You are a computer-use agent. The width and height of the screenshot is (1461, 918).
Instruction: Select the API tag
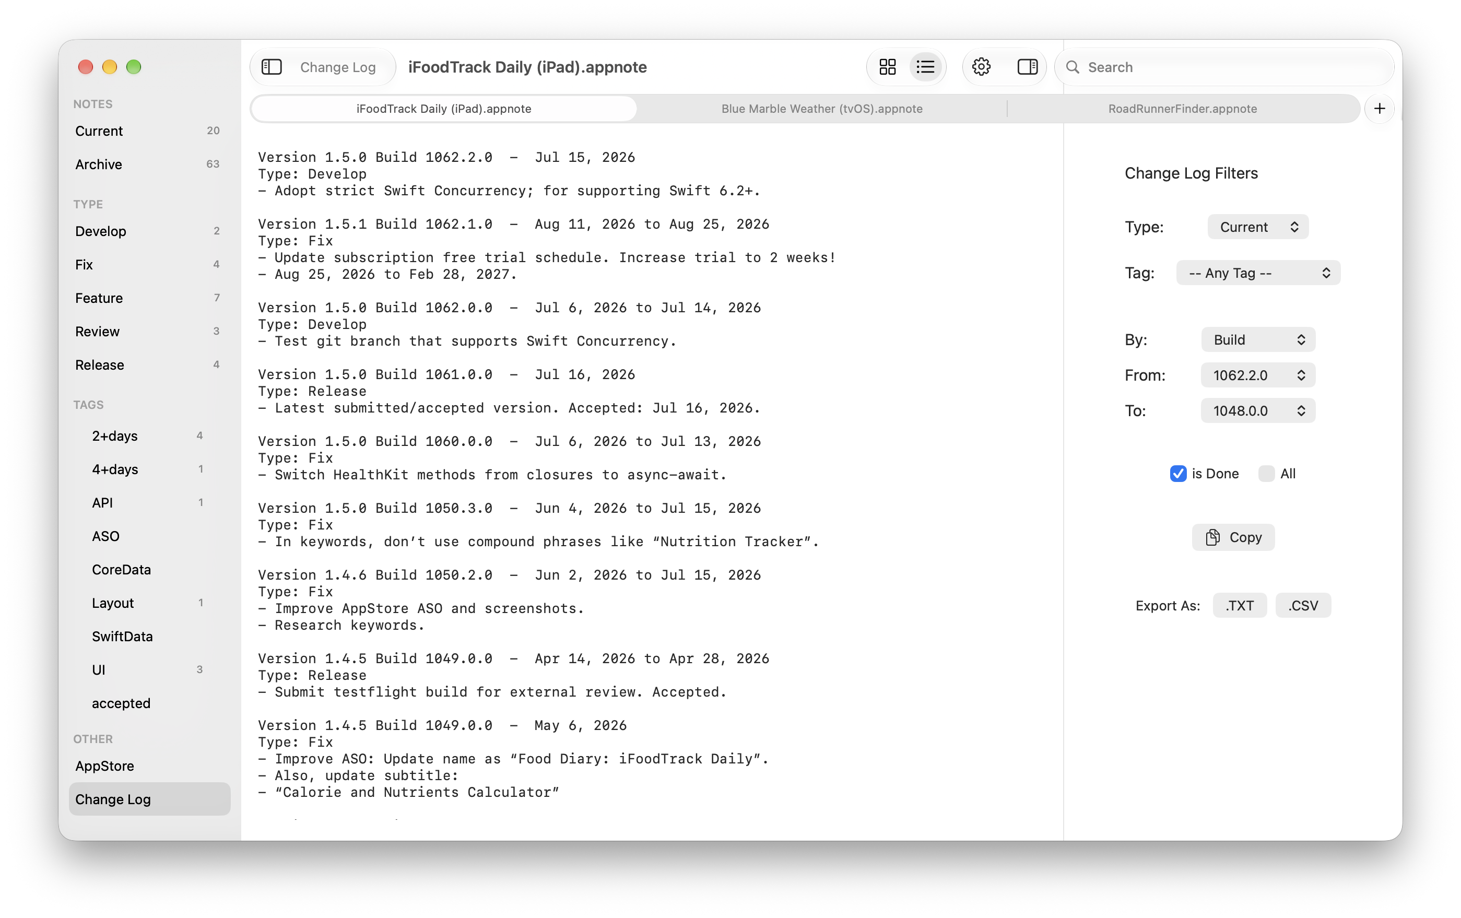click(x=149, y=502)
